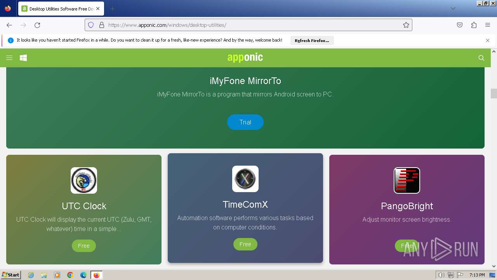Launch Internet Explorer from taskbar
Screen dimensions: 497x280
pos(31,275)
